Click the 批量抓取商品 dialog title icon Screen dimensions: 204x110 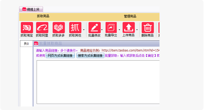36,44
